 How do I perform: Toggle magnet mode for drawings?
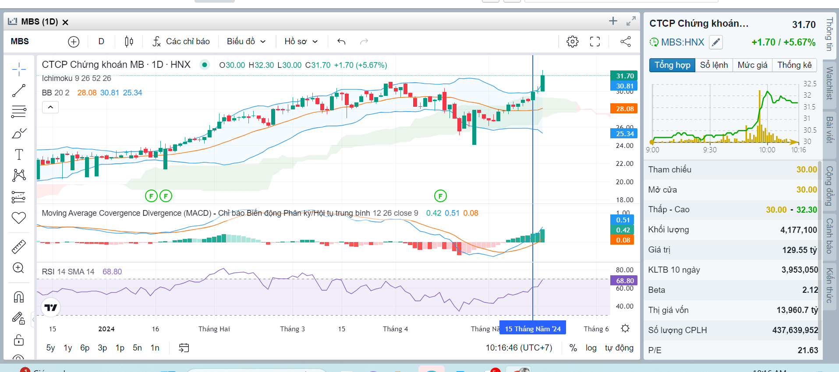coord(19,297)
